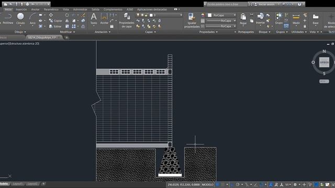Toggle object snap in status bar
This screenshot has width=335, height=188.
click(x=261, y=184)
